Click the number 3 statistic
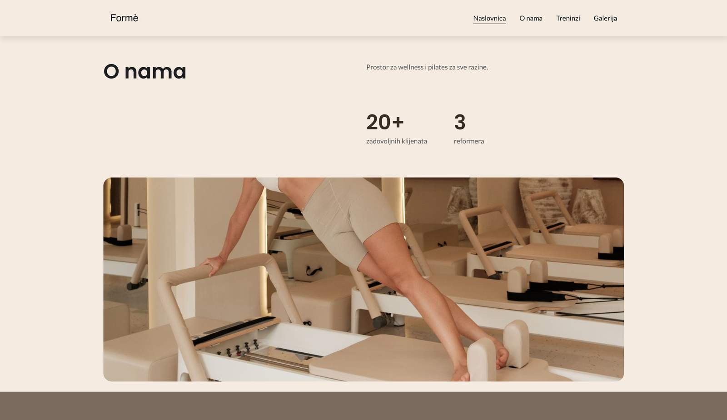The width and height of the screenshot is (727, 420). [x=460, y=122]
